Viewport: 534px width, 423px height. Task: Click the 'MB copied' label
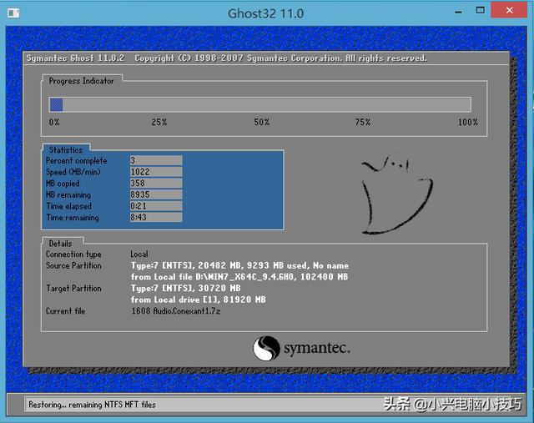[x=63, y=184]
